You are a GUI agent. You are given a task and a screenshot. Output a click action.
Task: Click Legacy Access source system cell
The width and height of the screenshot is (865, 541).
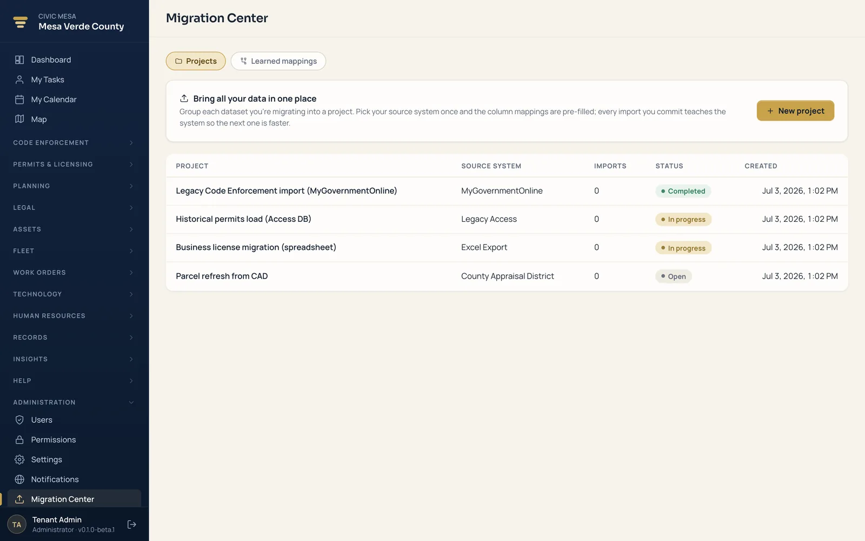[x=489, y=219]
